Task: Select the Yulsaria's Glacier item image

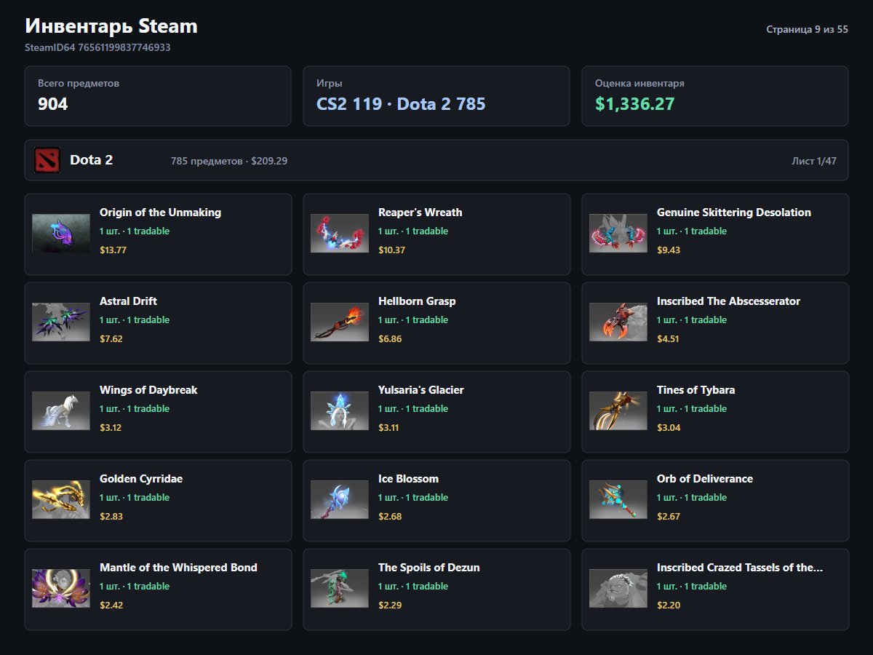Action: pos(340,411)
